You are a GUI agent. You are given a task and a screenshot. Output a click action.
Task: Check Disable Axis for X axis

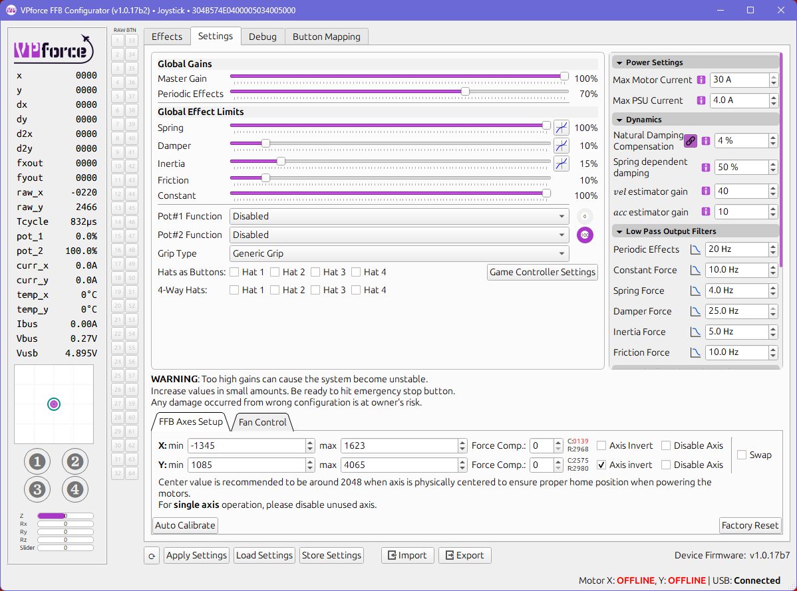666,445
